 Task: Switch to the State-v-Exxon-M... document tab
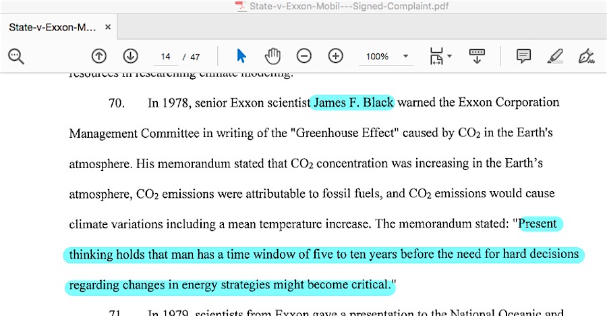52,28
